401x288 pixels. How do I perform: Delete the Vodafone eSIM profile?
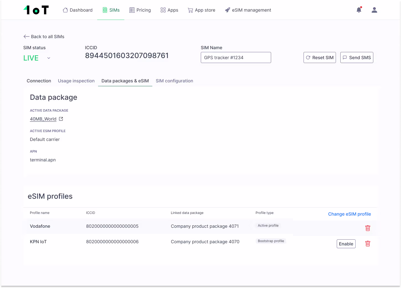pyautogui.click(x=368, y=228)
